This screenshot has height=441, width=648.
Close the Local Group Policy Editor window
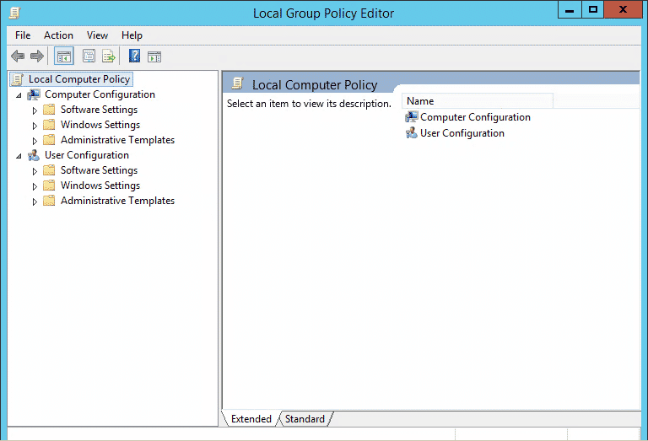pyautogui.click(x=624, y=9)
